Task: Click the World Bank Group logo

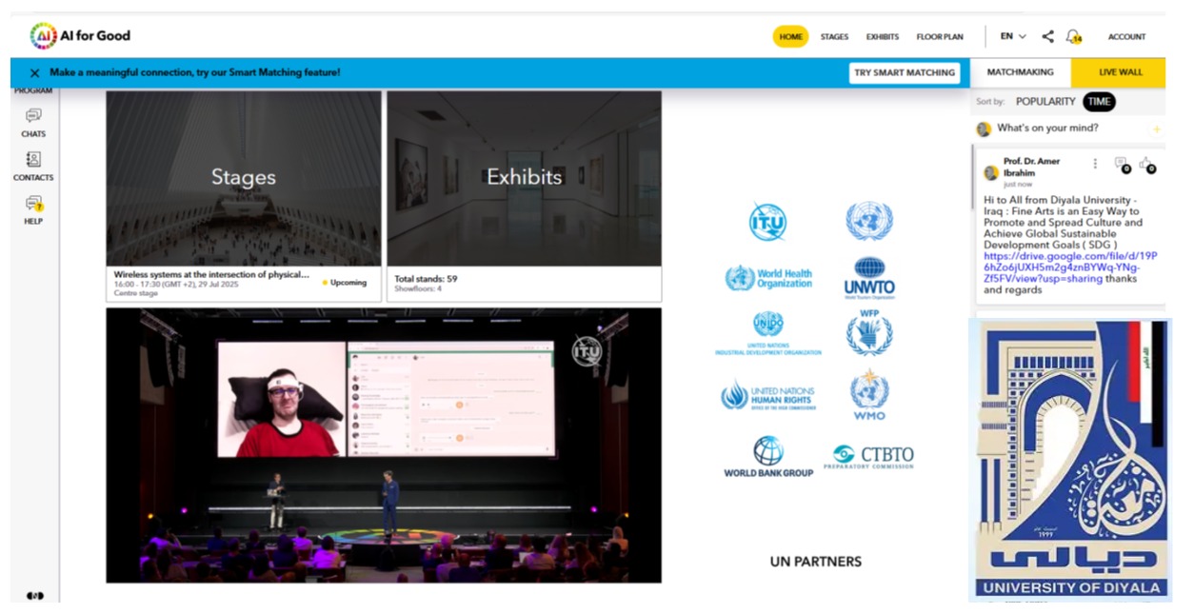Action: coord(768,457)
